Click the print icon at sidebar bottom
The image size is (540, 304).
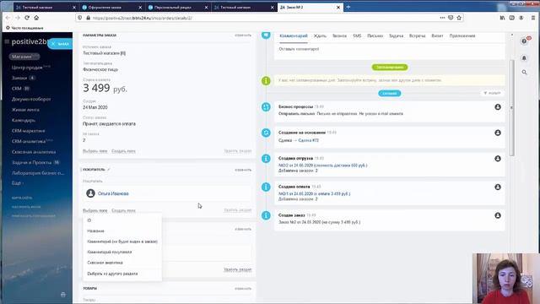(x=63, y=295)
